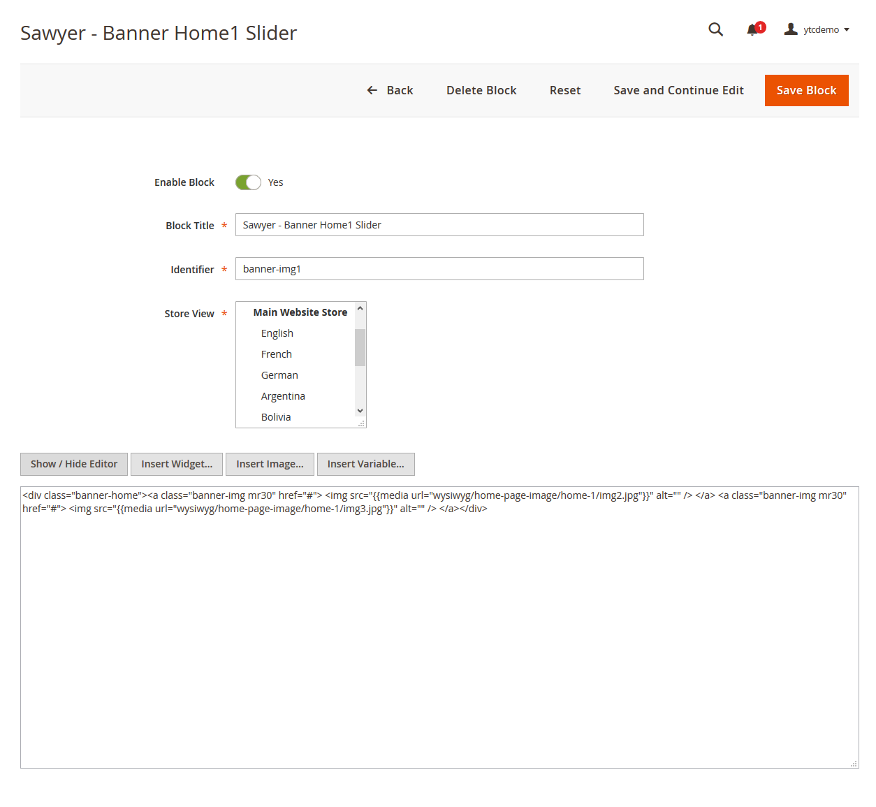
Task: Save the block with Save Block
Action: tap(806, 90)
